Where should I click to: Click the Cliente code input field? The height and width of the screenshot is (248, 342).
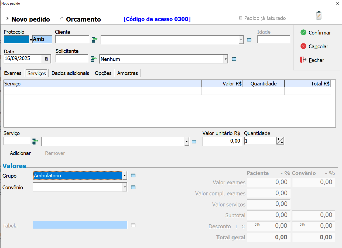tap(72, 39)
